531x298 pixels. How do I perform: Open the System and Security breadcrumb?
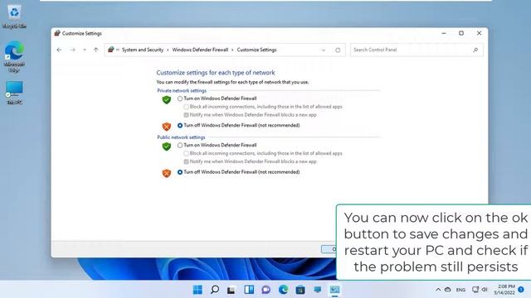click(x=143, y=50)
